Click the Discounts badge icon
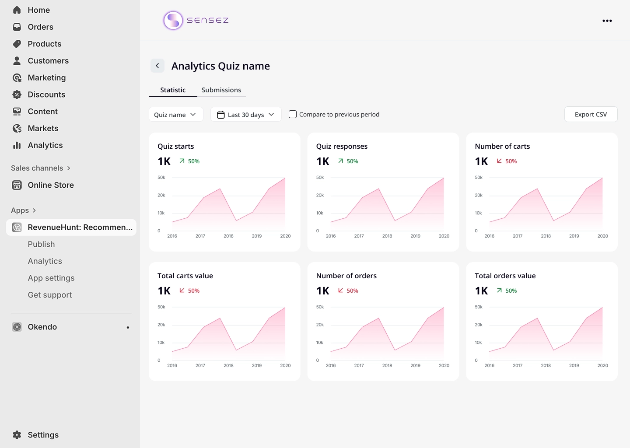Image resolution: width=630 pixels, height=448 pixels. tap(17, 94)
